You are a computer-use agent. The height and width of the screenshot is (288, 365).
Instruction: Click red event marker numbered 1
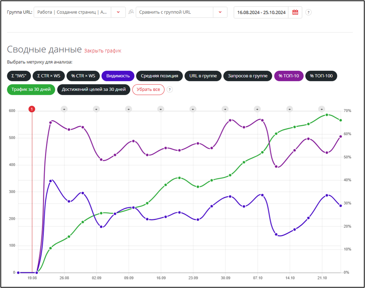(32, 109)
